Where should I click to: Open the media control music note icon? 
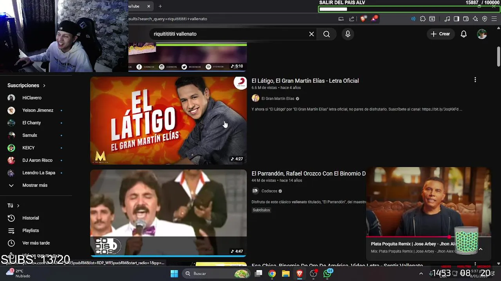point(447,19)
